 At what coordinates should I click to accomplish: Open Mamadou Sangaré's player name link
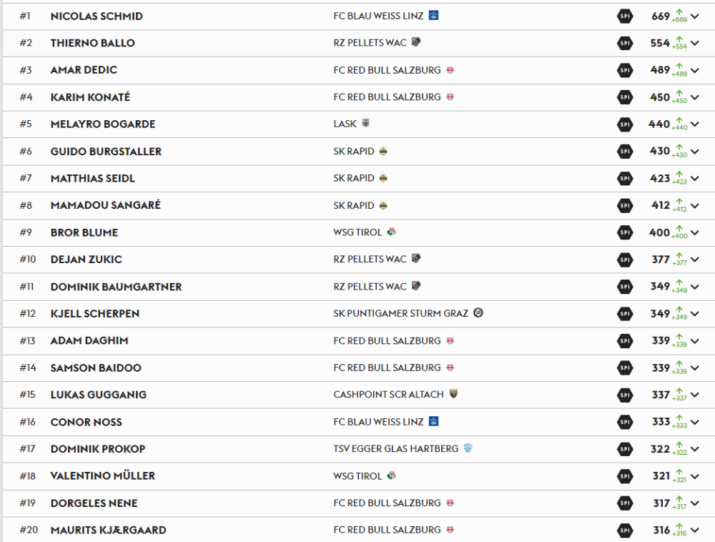105,205
